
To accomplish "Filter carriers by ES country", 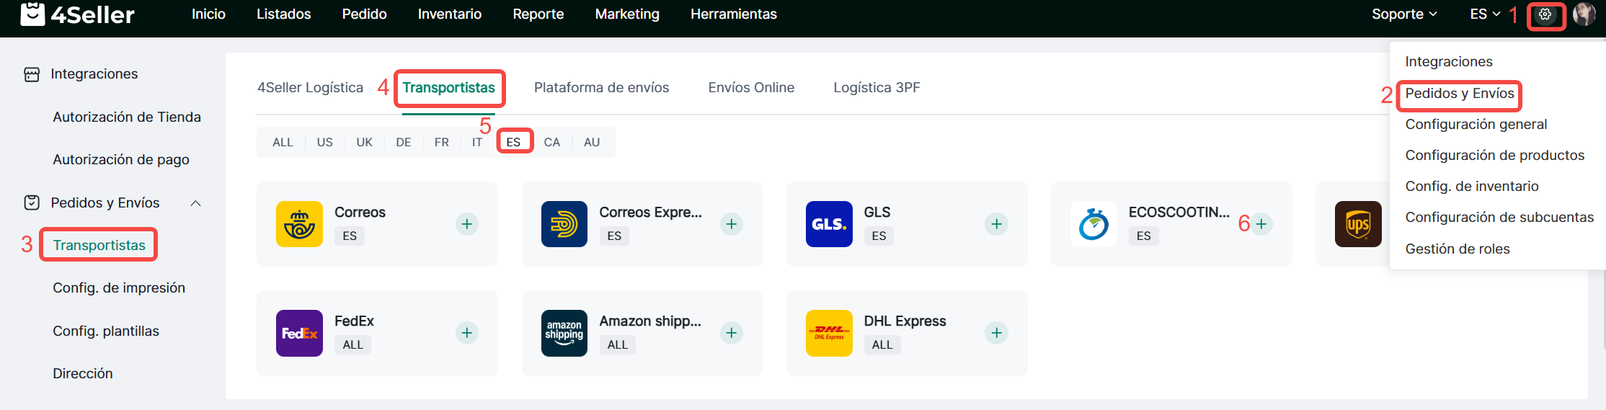I will 513,142.
